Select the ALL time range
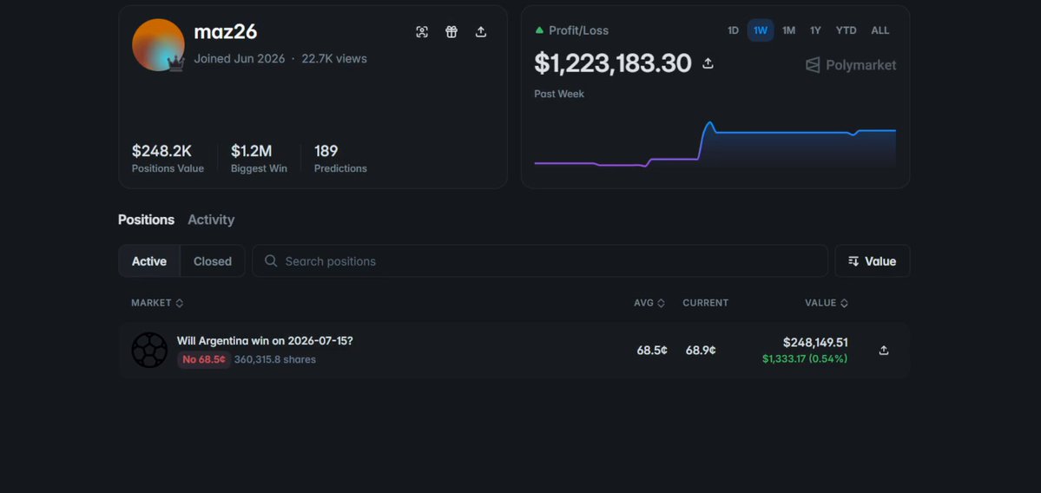Image resolution: width=1041 pixels, height=493 pixels. [x=880, y=30]
